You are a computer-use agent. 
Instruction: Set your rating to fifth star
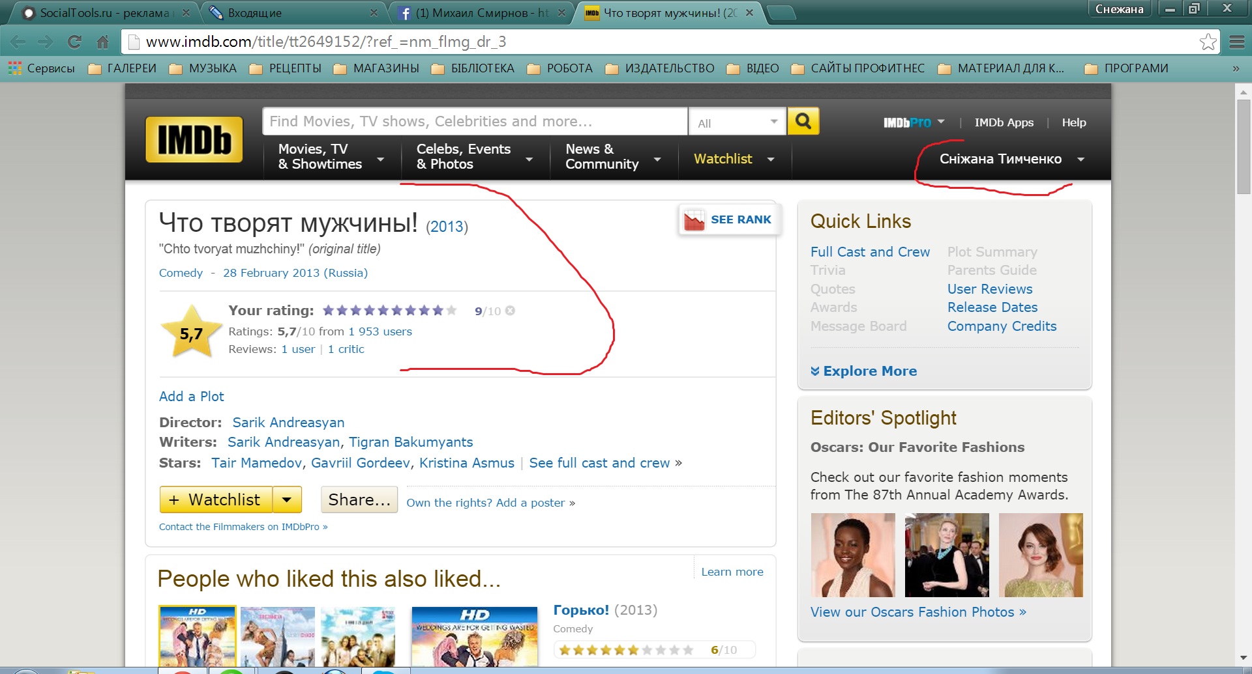pyautogui.click(x=383, y=311)
